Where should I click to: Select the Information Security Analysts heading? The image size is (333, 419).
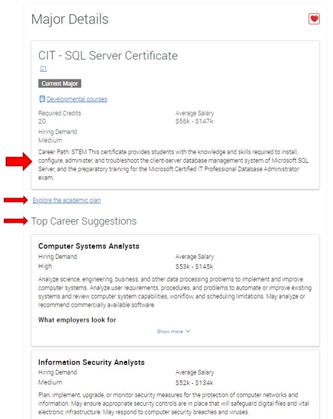pos(91,362)
